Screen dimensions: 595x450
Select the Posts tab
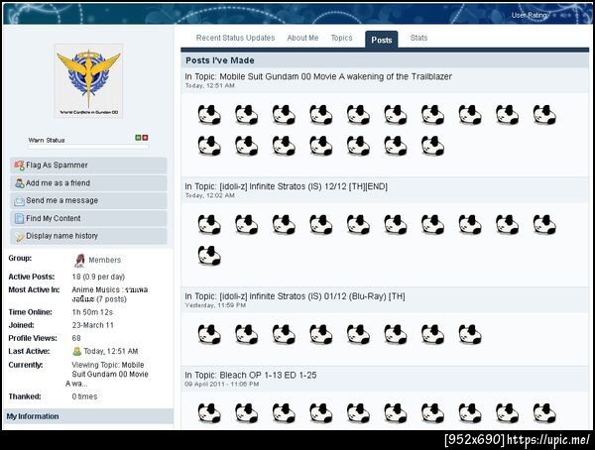point(382,40)
